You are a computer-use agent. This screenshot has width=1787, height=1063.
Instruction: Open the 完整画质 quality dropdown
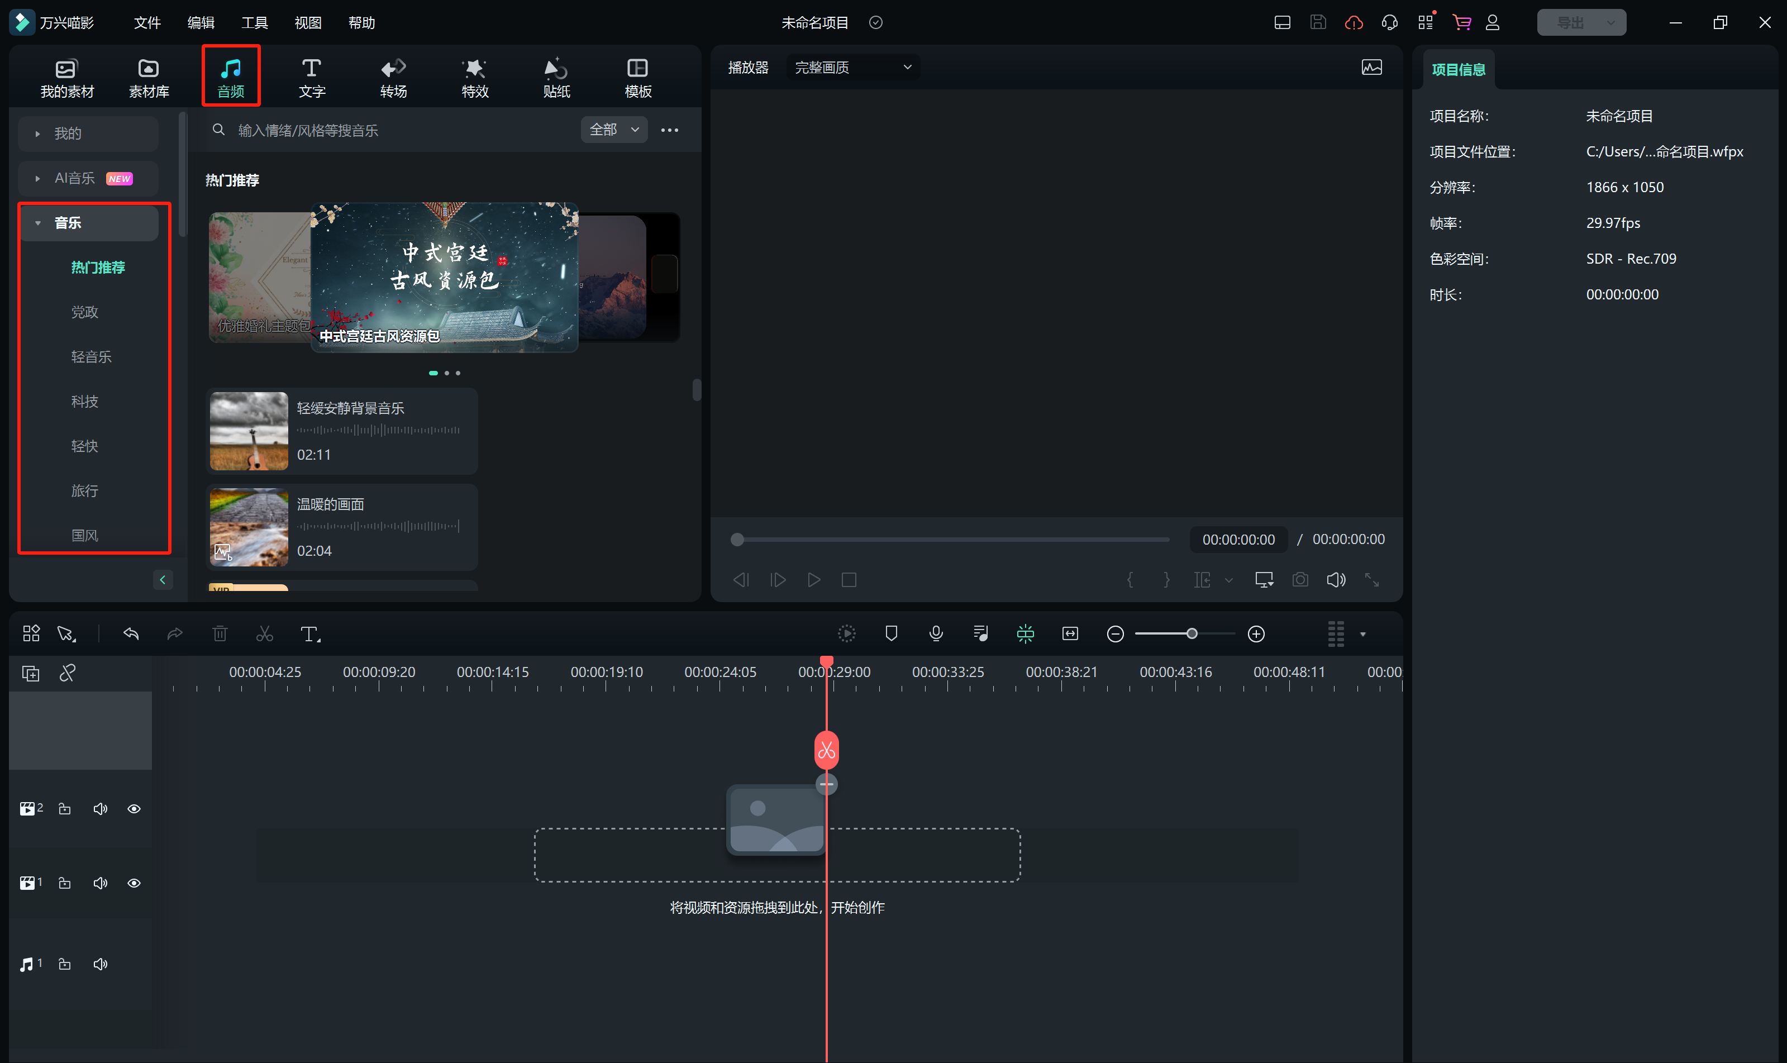point(852,68)
